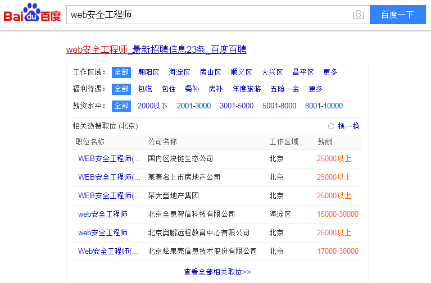Open the web安全工程师 最新招聘信息23条 result title
431x283 pixels.
point(156,50)
